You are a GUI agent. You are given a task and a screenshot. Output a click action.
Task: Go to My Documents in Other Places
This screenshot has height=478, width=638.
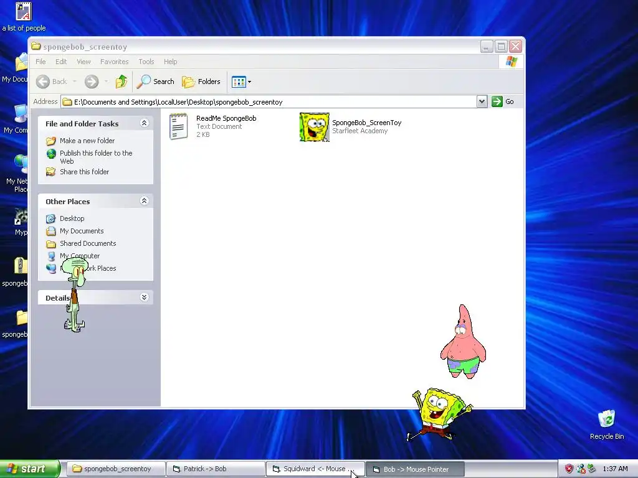tap(82, 231)
